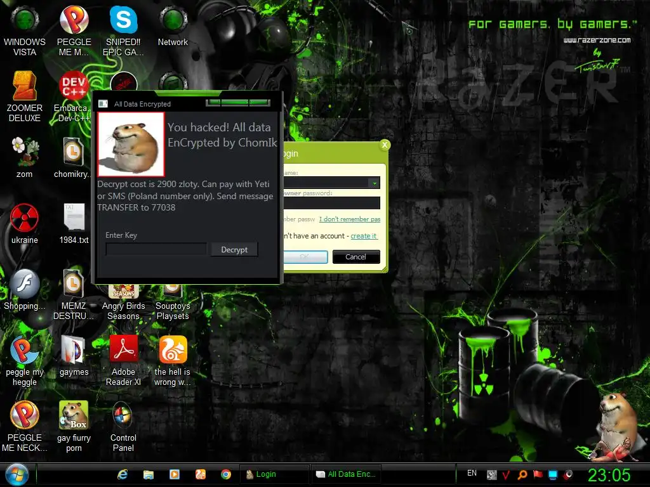This screenshot has height=487, width=650.
Task: Click the Decrypt button
Action: pyautogui.click(x=234, y=250)
